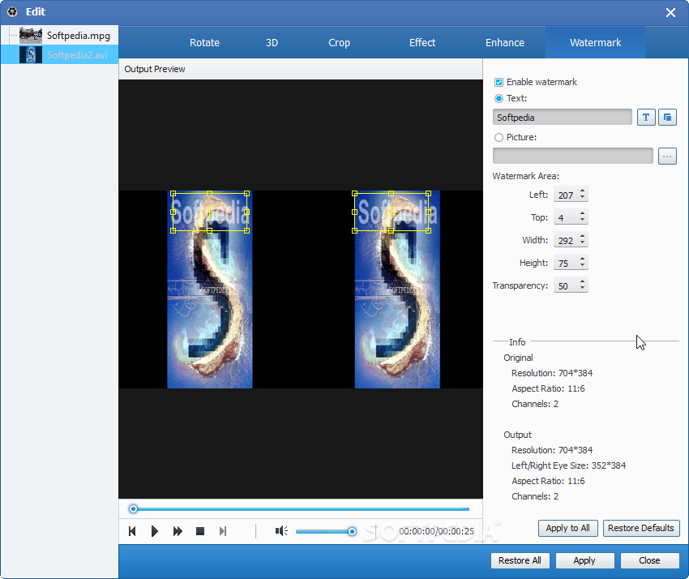Click the Close button
This screenshot has height=579, width=689.
click(x=649, y=560)
